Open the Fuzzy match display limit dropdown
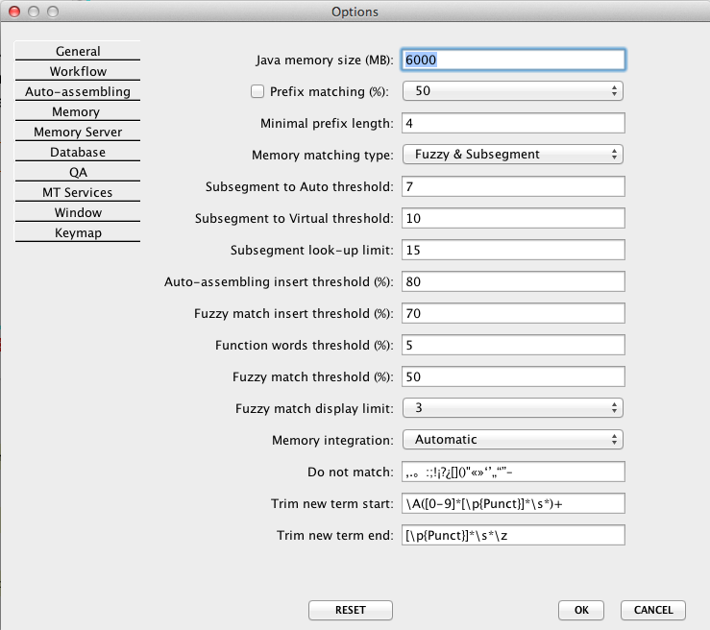This screenshot has height=630, width=710. [x=513, y=408]
